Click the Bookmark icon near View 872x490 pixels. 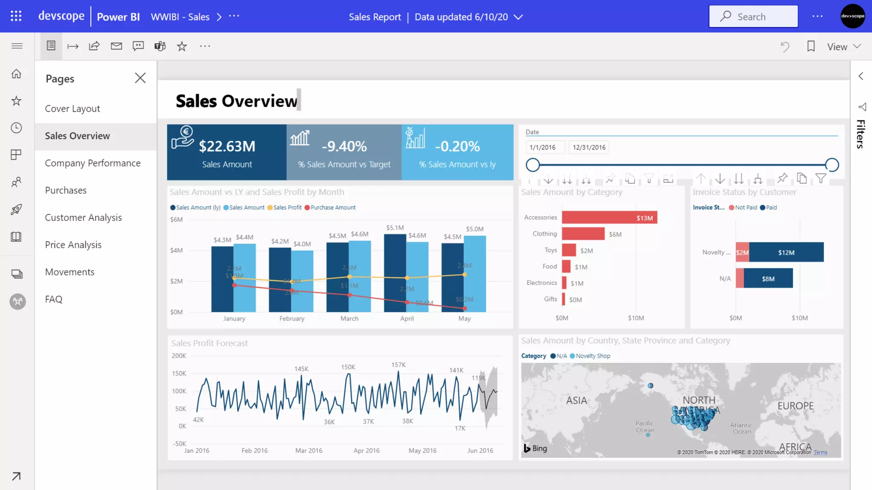[811, 46]
